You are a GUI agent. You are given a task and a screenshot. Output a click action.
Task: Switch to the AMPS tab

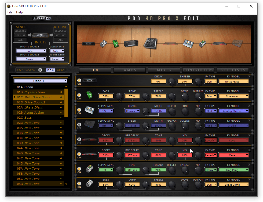[x=130, y=70]
